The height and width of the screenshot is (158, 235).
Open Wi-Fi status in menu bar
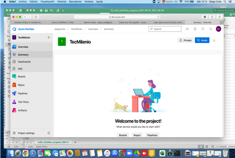point(181,1)
